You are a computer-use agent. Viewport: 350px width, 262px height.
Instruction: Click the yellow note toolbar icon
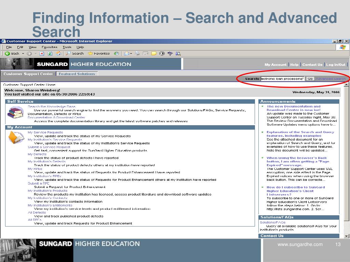click(154, 54)
